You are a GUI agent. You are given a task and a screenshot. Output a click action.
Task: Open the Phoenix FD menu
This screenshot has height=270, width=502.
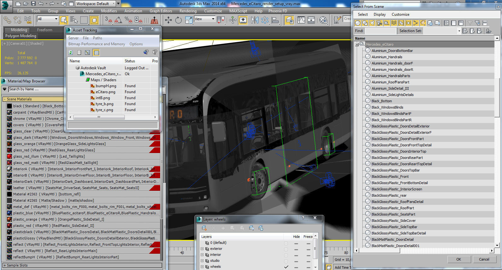278,11
